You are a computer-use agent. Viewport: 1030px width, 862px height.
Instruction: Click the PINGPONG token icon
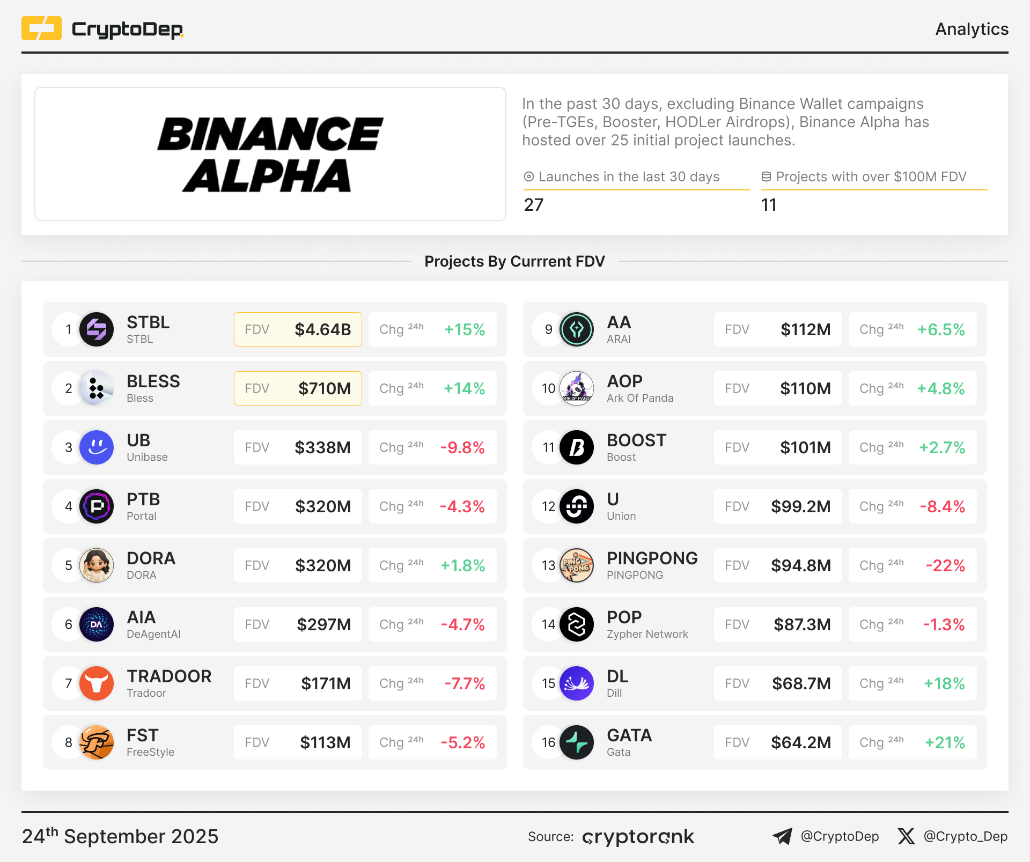coord(577,565)
